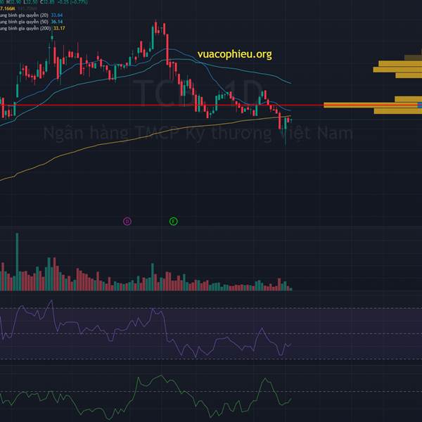Click the yellow 200-period average value 33.17
This screenshot has width=422, height=422.
coord(59,28)
